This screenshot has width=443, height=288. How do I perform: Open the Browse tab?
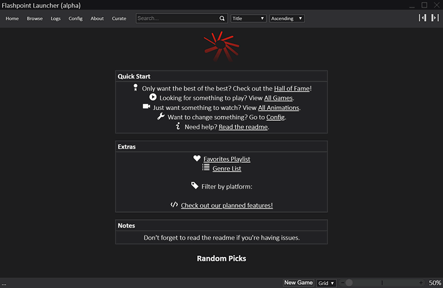[x=35, y=18]
